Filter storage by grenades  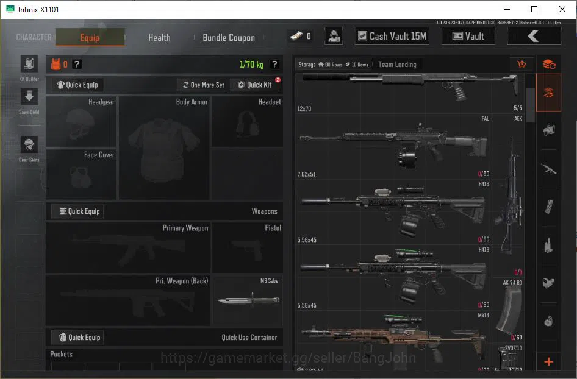pos(549,321)
